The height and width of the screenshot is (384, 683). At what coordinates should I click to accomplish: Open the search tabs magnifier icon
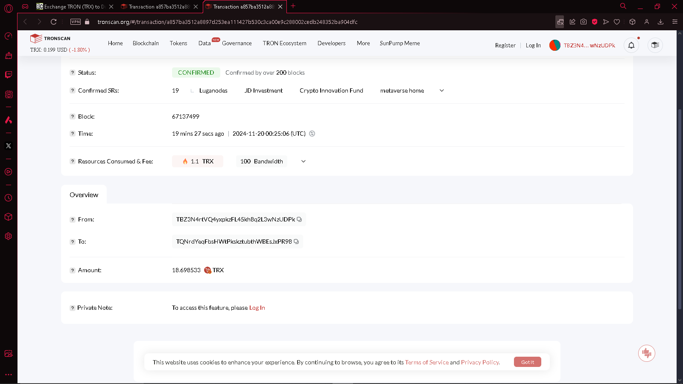623,6
